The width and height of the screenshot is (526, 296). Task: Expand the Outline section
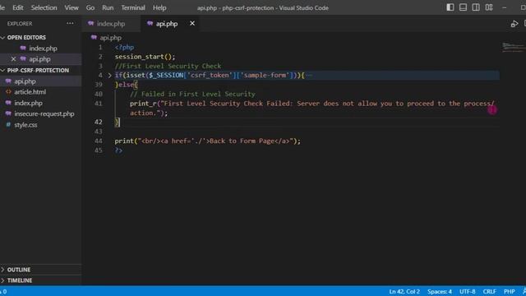click(x=19, y=270)
